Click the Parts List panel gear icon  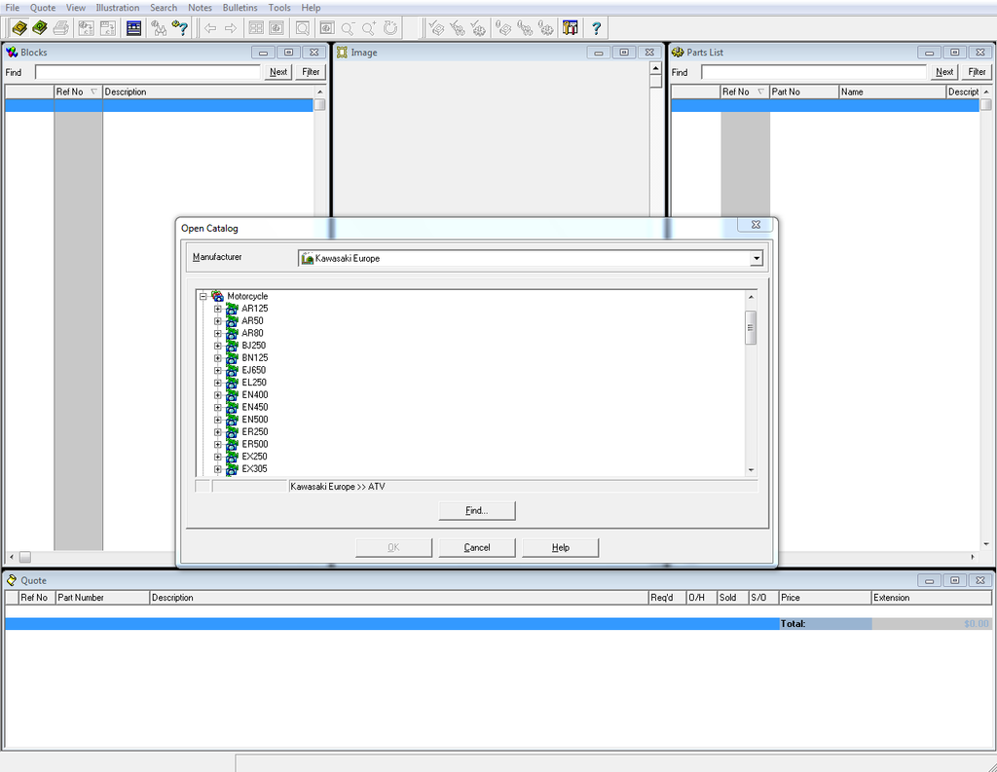click(678, 53)
